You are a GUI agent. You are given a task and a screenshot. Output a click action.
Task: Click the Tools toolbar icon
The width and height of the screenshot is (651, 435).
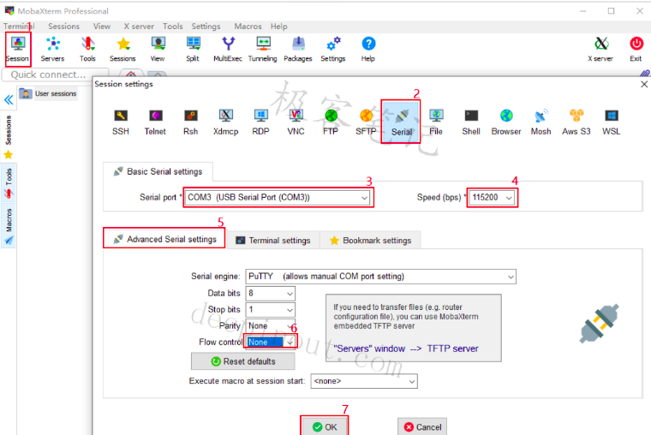coord(87,49)
